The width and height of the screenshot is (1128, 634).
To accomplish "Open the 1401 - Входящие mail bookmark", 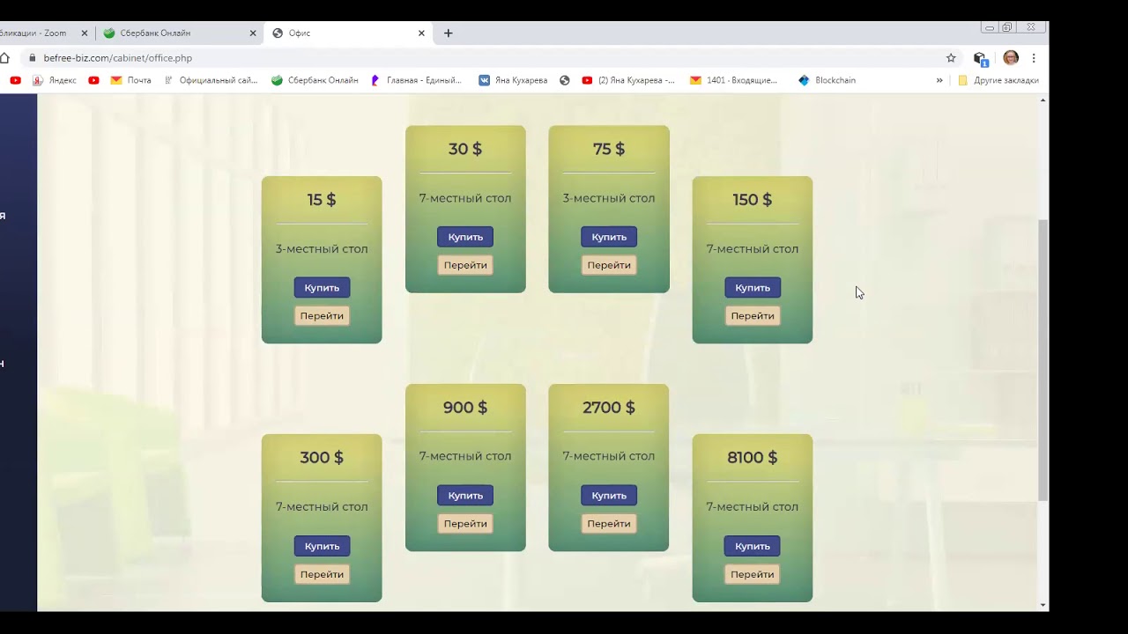I will pos(734,80).
